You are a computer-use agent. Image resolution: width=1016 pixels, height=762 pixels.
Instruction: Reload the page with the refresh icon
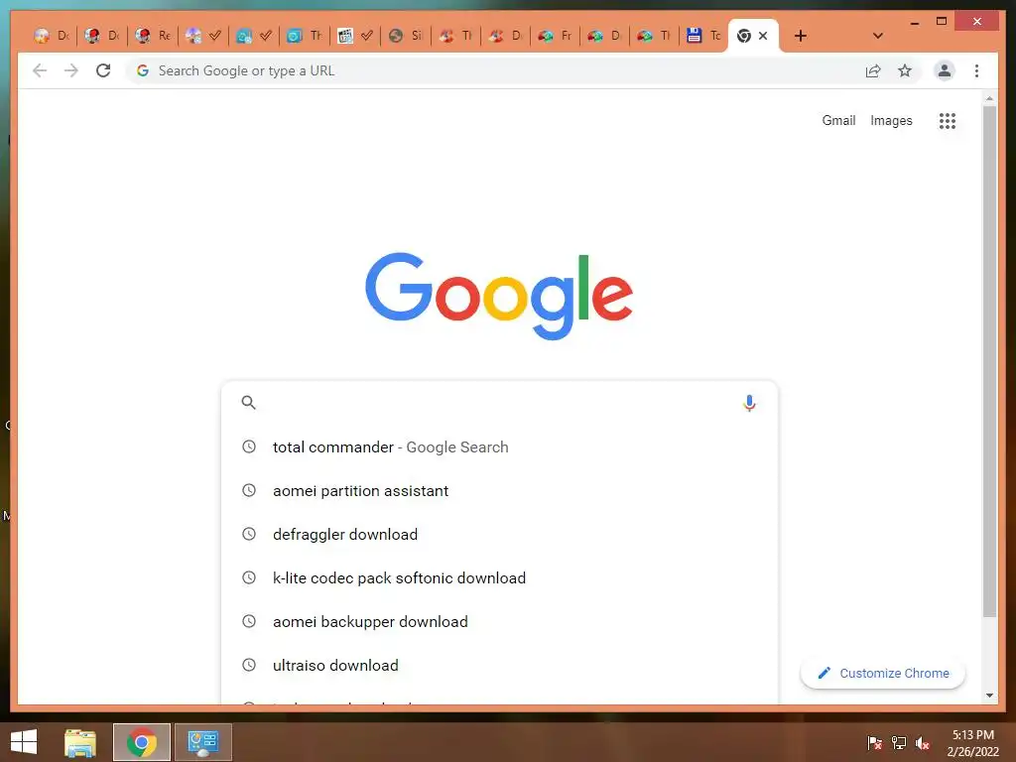103,70
